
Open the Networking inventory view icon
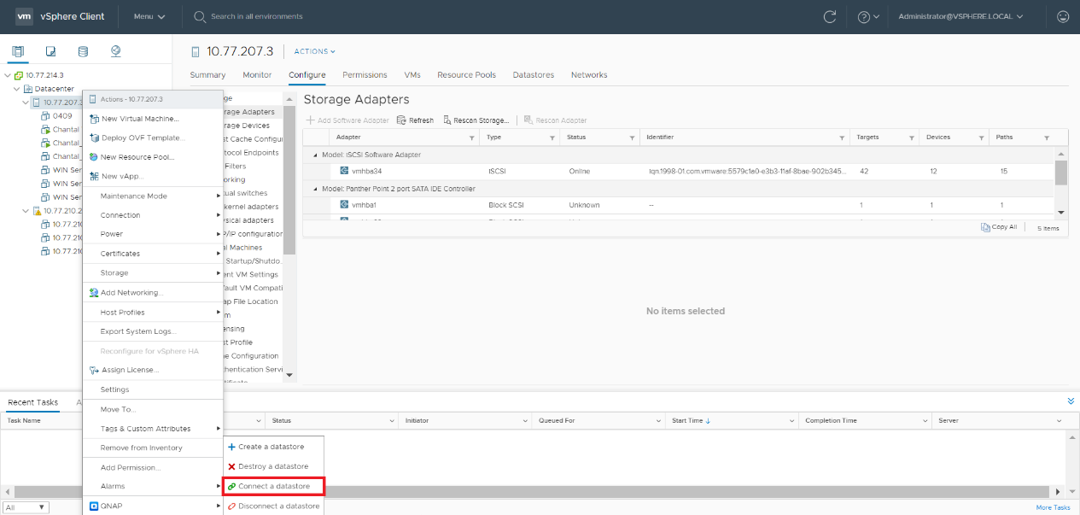[x=115, y=51]
